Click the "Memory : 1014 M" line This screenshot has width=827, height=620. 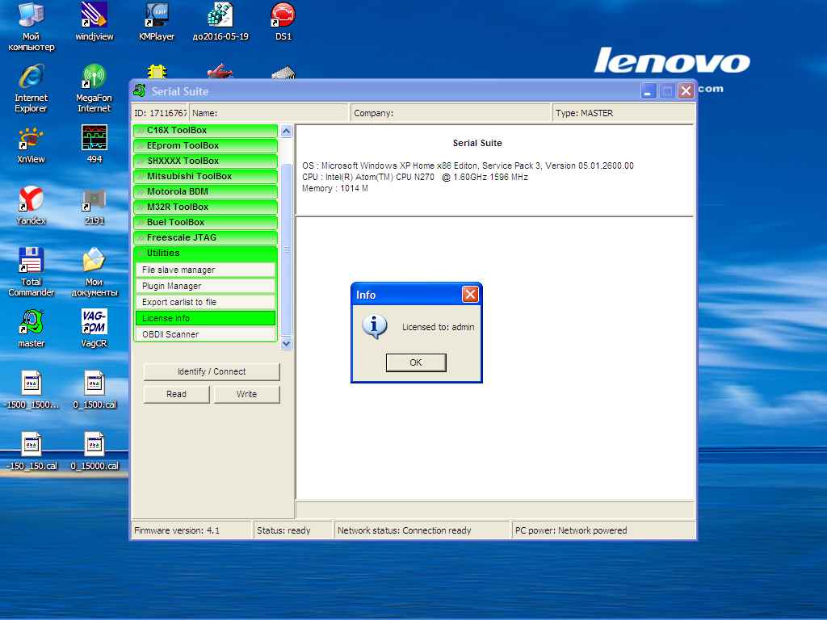click(335, 188)
